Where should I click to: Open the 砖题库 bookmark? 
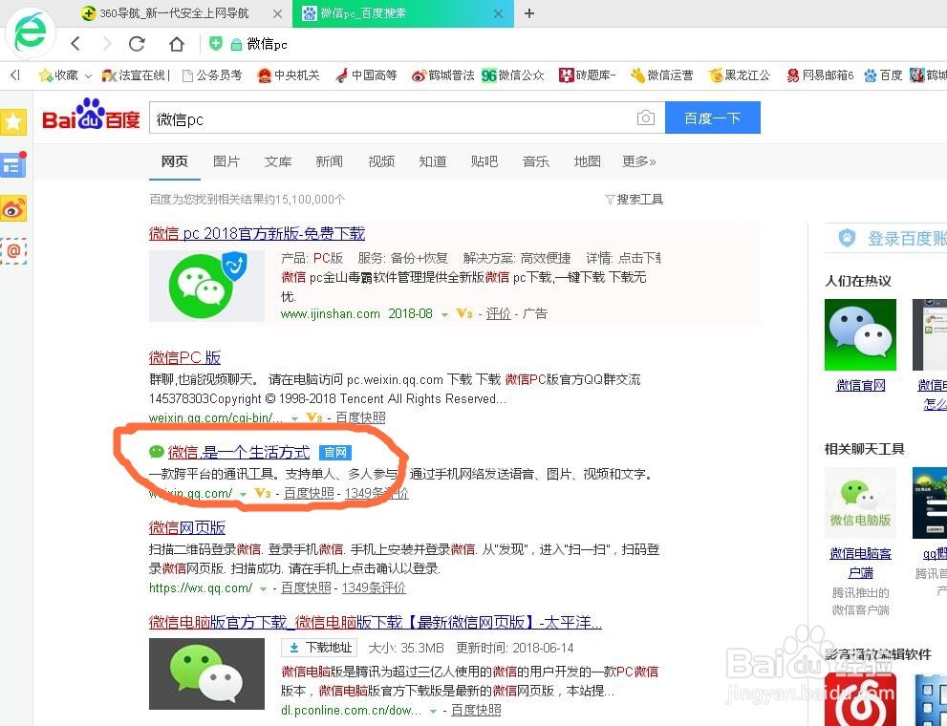point(587,75)
